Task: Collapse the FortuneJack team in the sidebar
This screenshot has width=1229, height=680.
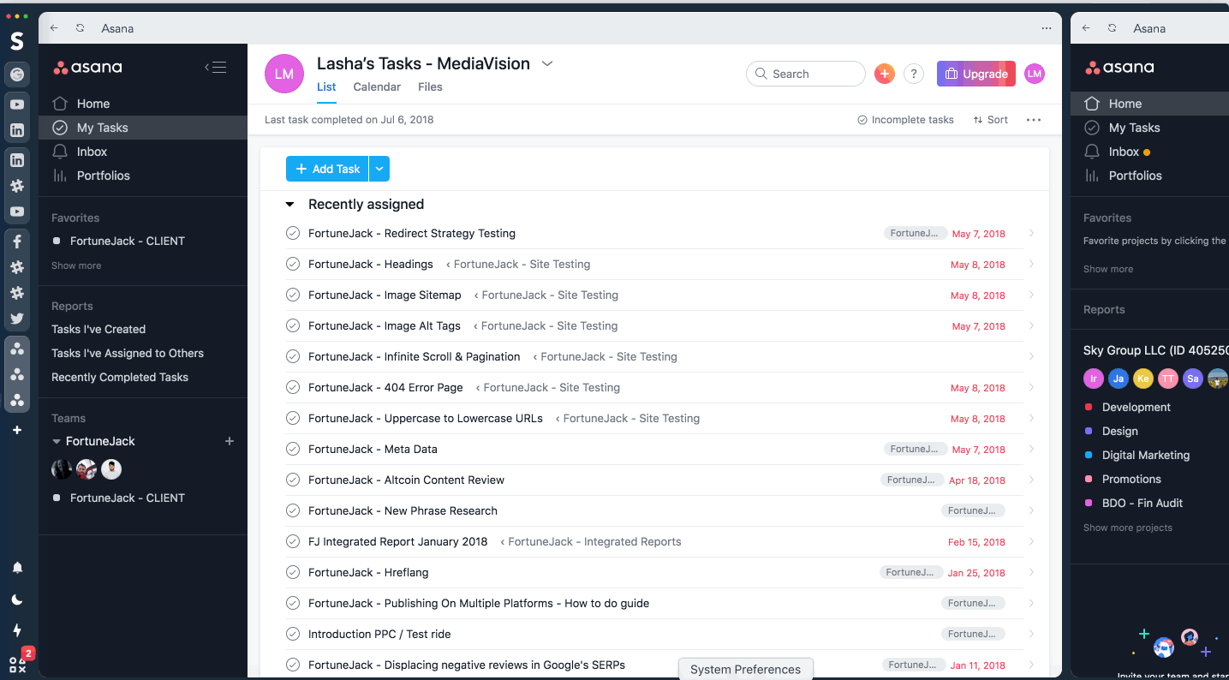Action: point(57,441)
